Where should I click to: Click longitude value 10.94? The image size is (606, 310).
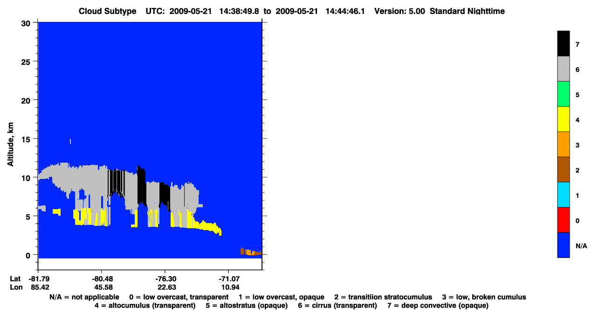point(230,287)
